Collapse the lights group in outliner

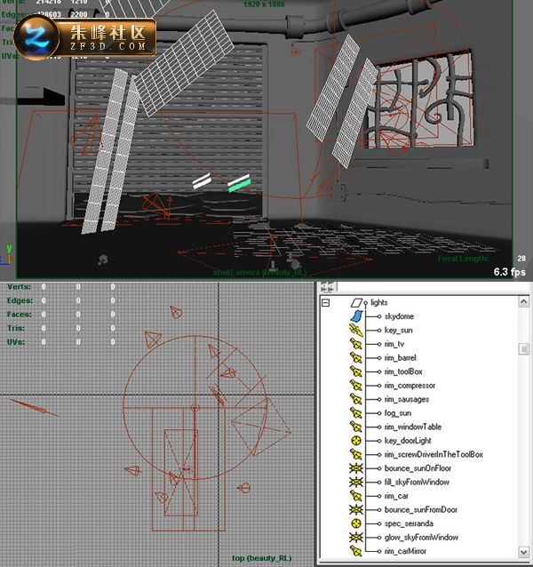pos(326,302)
